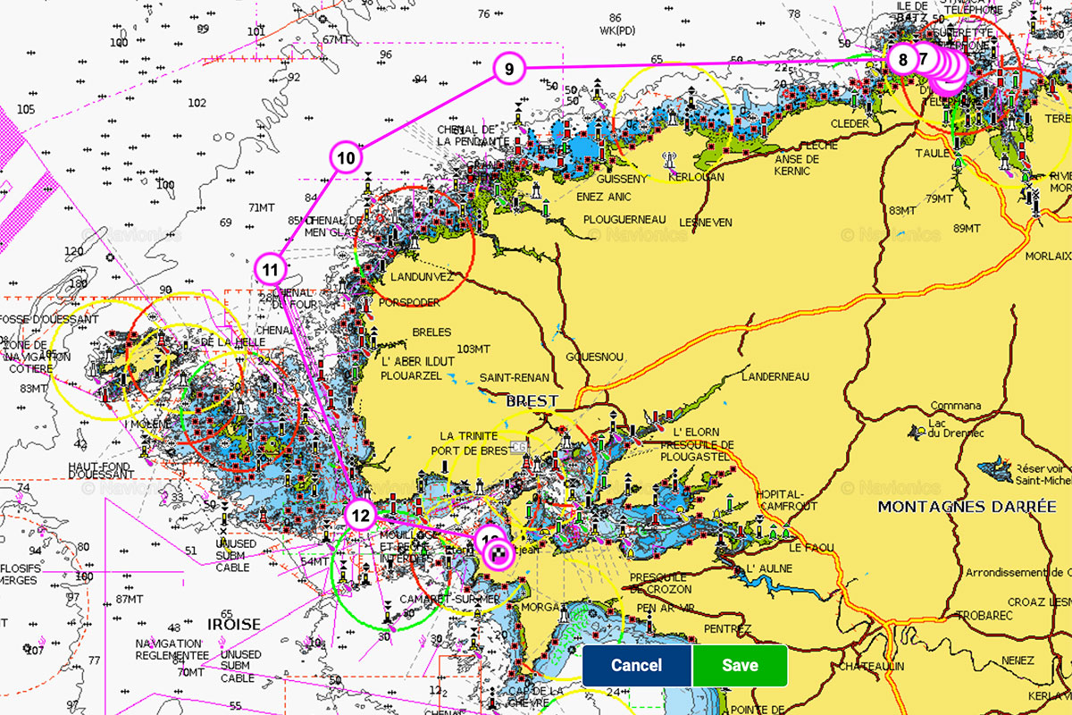Save the edited route
1072x715 pixels.
[740, 665]
